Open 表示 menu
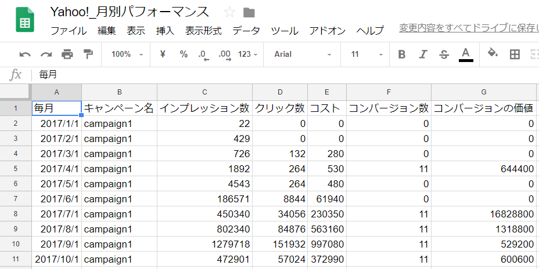539x269 pixels. [x=136, y=31]
